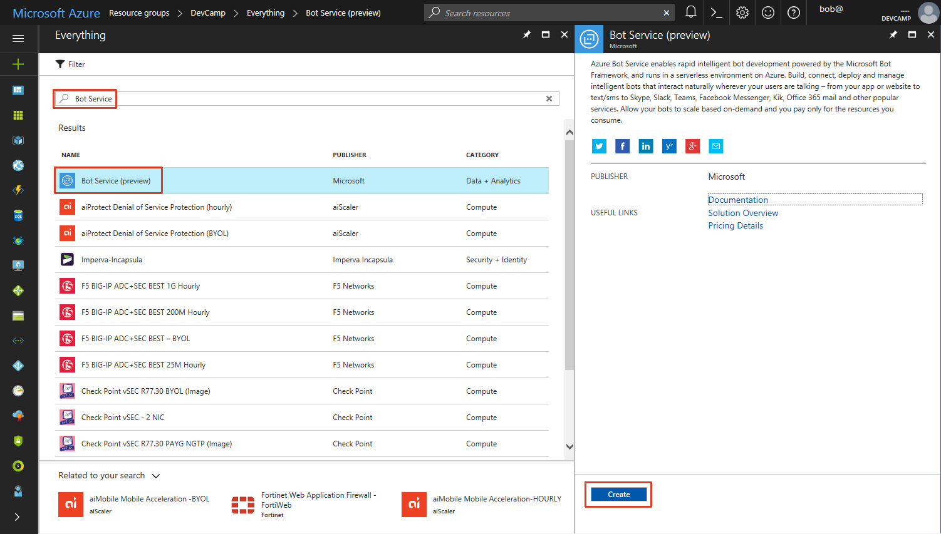Share Bot Service on Facebook
Image resolution: width=941 pixels, height=534 pixels.
(x=623, y=146)
